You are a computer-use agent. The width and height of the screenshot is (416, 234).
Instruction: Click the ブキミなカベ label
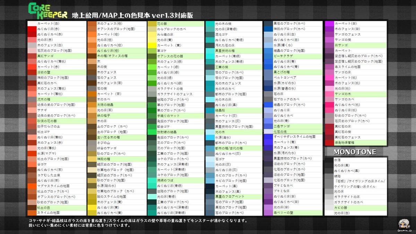pos(284,186)
